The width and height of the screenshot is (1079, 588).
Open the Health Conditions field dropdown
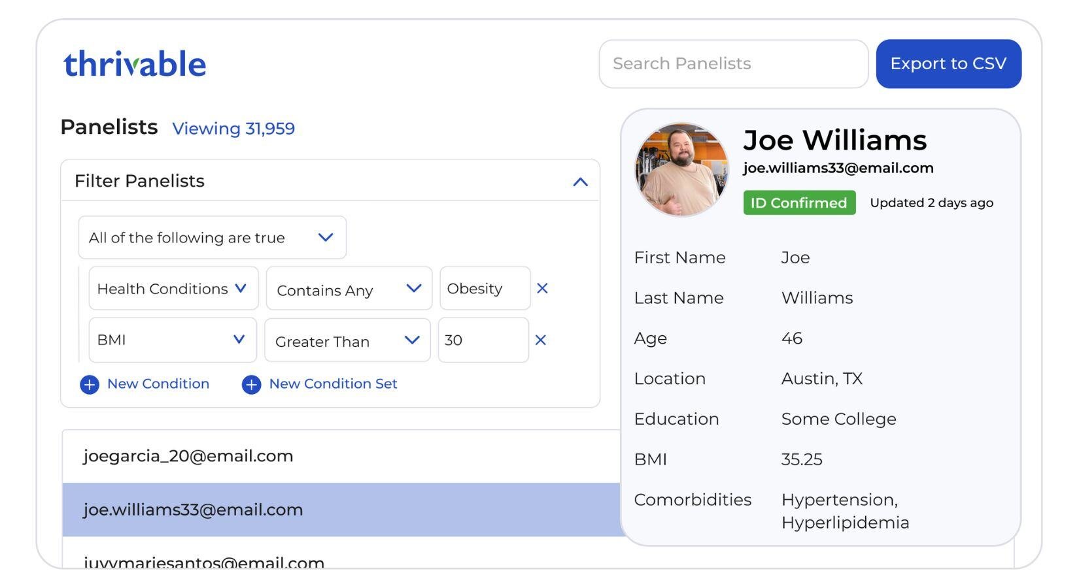[x=173, y=288]
